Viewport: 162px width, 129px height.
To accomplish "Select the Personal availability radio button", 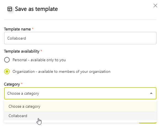I will pos(7,60).
